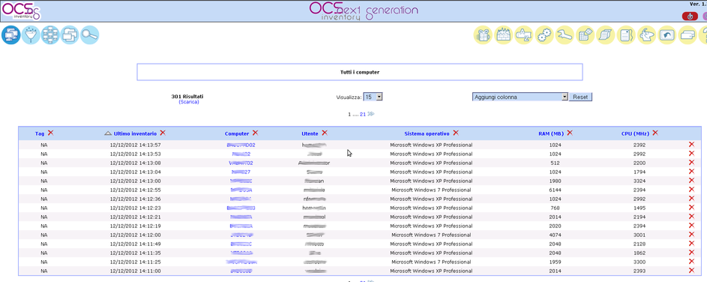Open the funnel filter icon

(31, 34)
